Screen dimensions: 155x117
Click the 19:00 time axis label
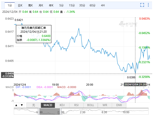coord(55,85)
